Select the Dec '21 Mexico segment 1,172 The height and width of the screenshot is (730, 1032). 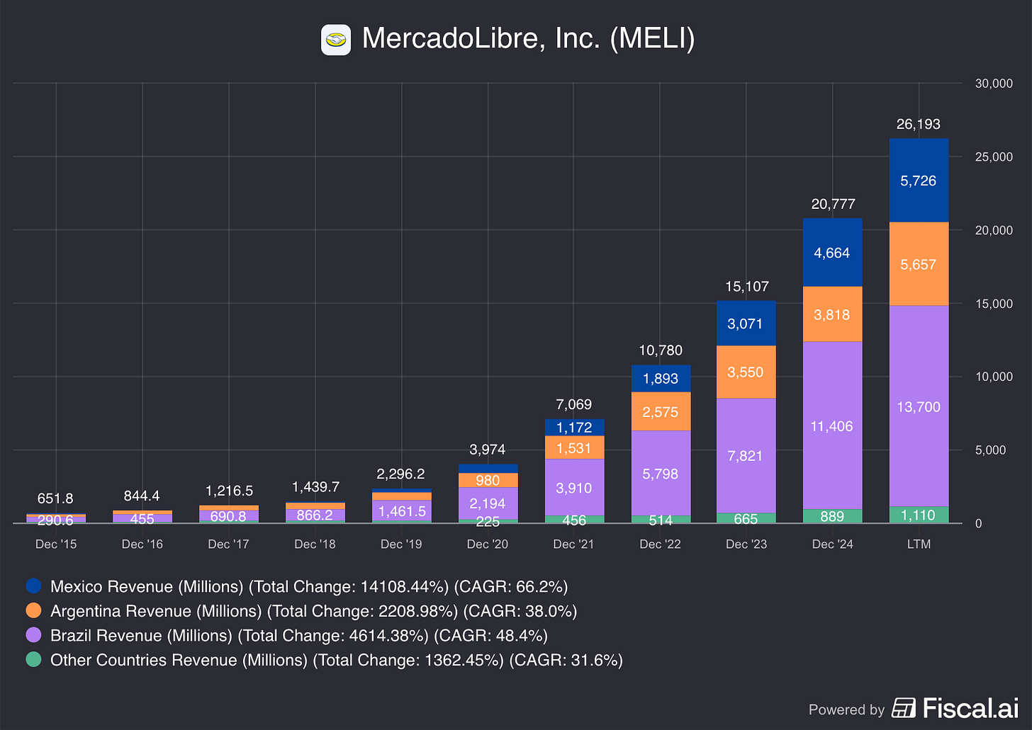(x=574, y=428)
